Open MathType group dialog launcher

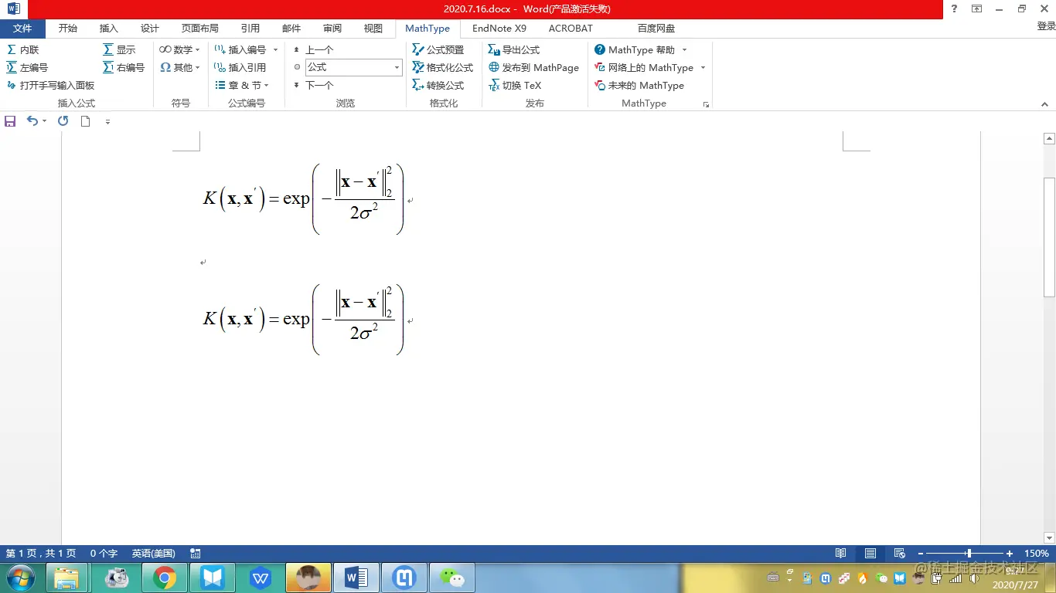(706, 104)
